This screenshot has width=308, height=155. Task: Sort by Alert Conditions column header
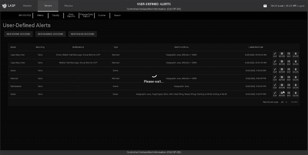pos(181,47)
